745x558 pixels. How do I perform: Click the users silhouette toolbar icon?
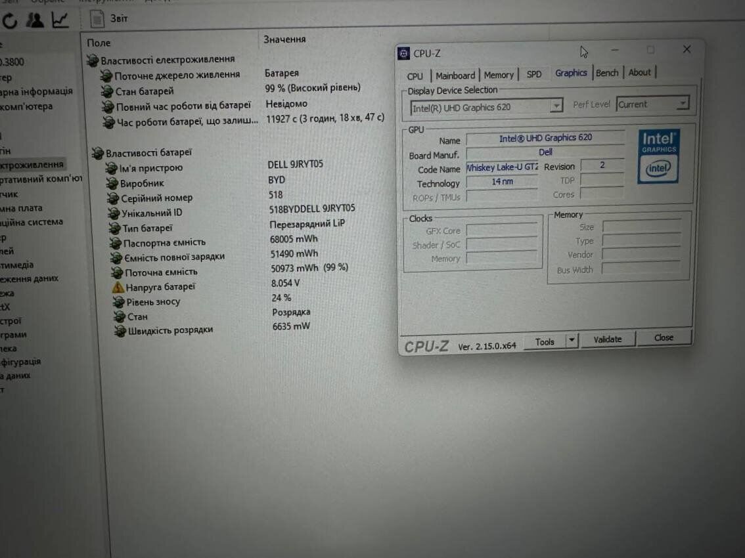35,20
